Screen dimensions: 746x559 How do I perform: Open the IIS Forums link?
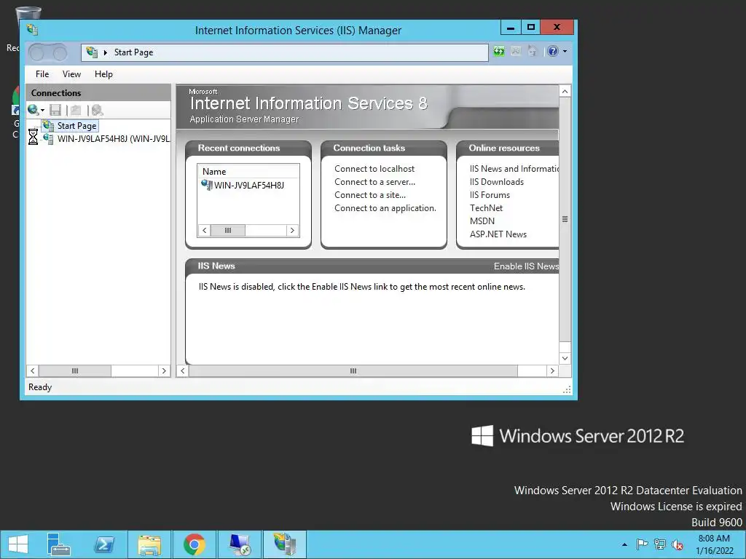[490, 195]
